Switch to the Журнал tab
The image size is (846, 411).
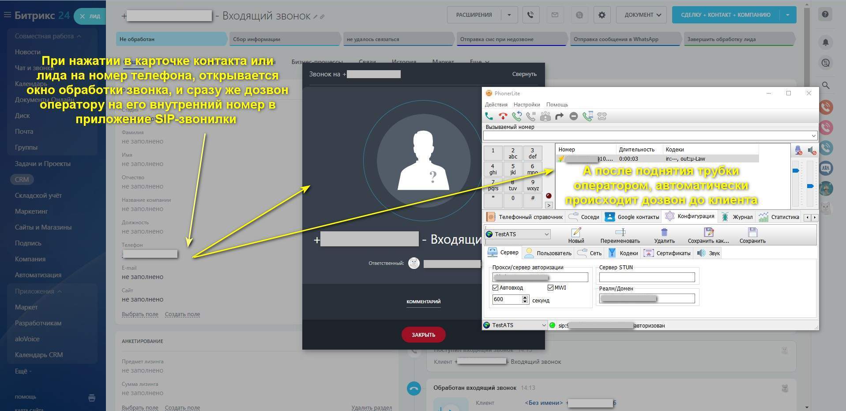click(x=737, y=217)
